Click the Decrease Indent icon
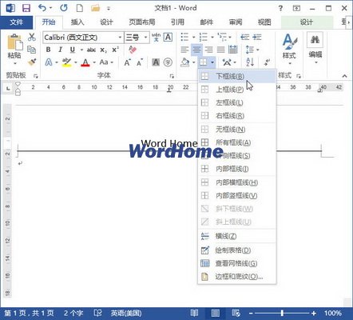353x320 pixels. click(x=244, y=37)
